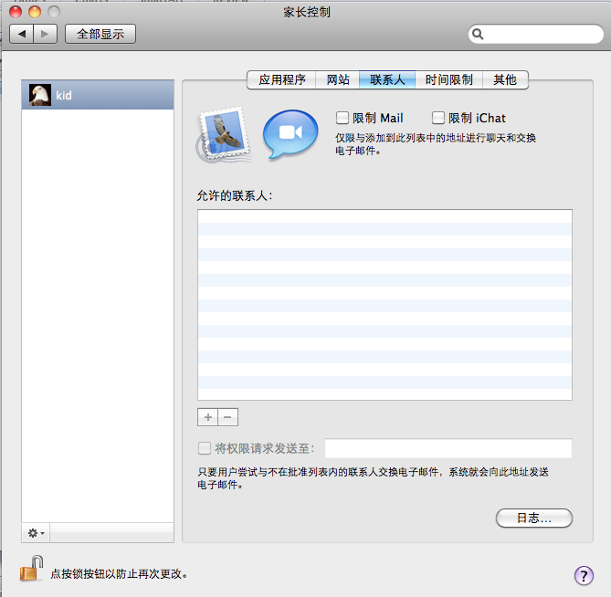611x597 pixels.
Task: Select the kid user in sidebar
Action: click(98, 95)
